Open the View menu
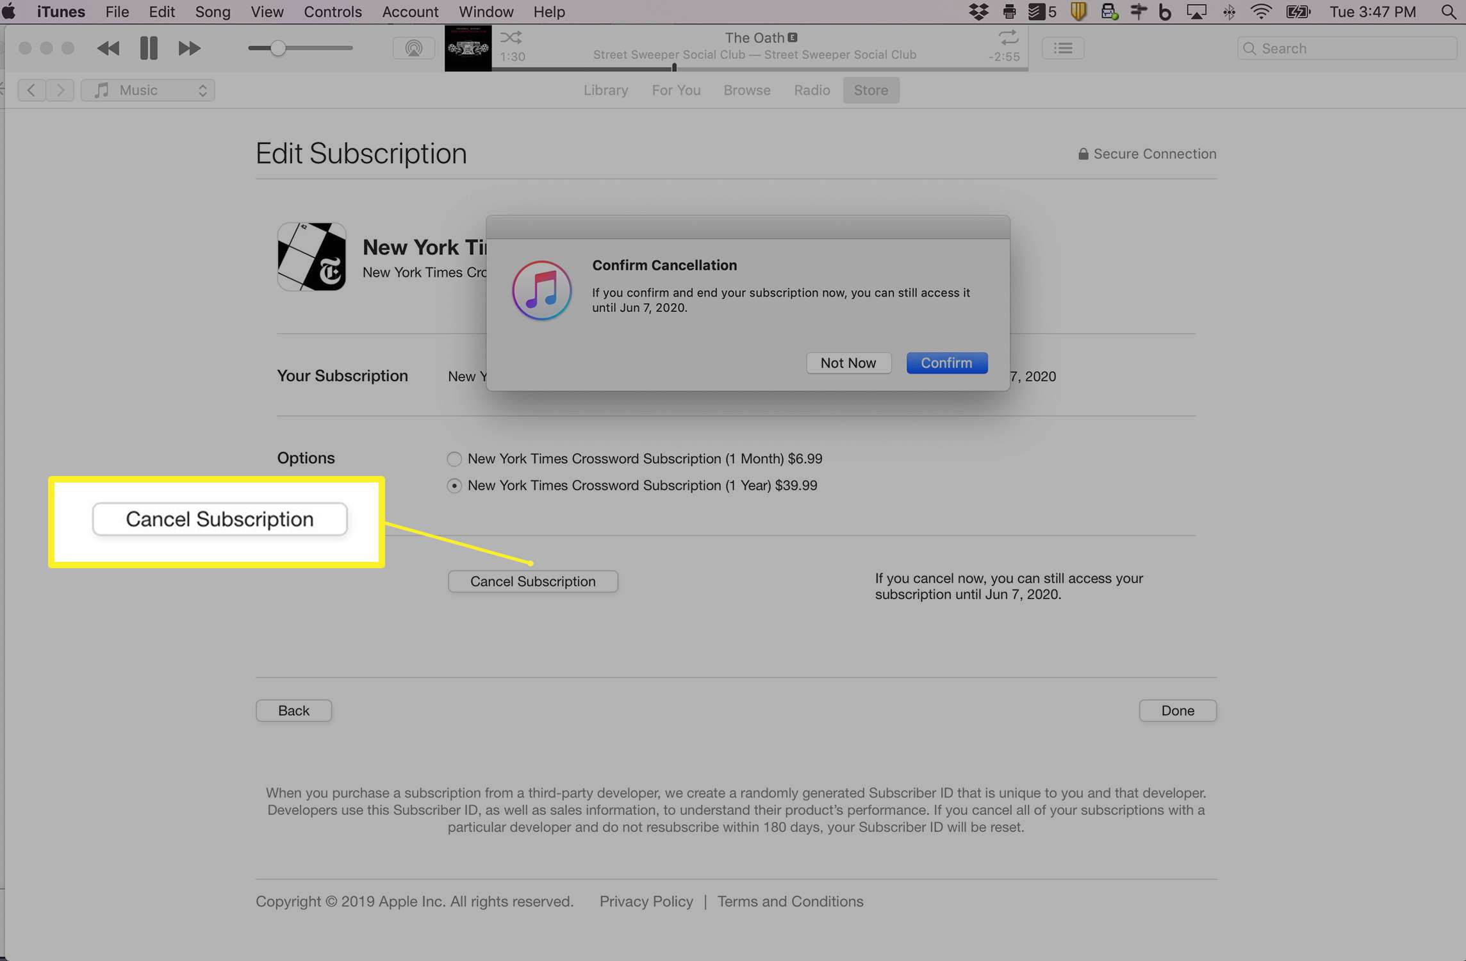 pos(267,12)
